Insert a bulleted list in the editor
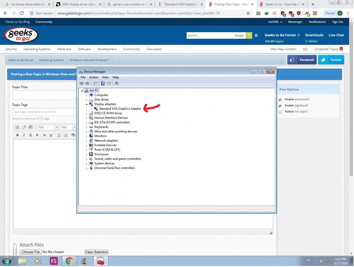 click(x=59, y=135)
